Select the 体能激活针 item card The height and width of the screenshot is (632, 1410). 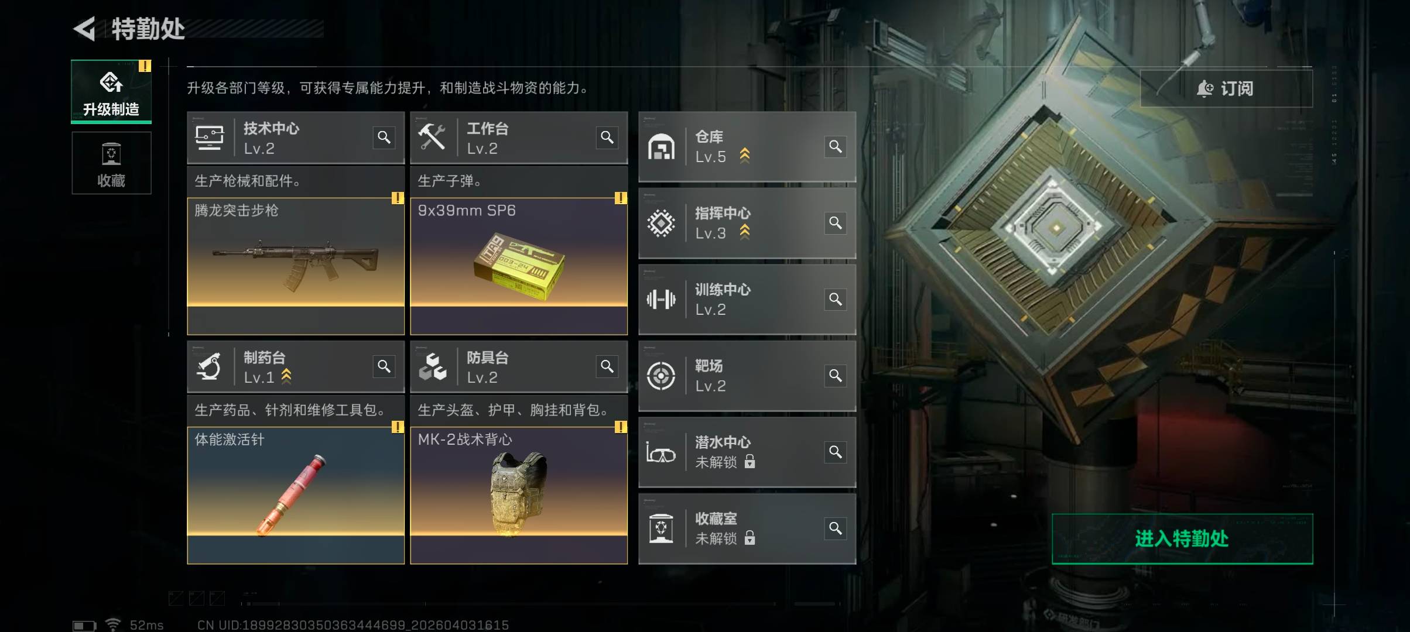(x=296, y=496)
